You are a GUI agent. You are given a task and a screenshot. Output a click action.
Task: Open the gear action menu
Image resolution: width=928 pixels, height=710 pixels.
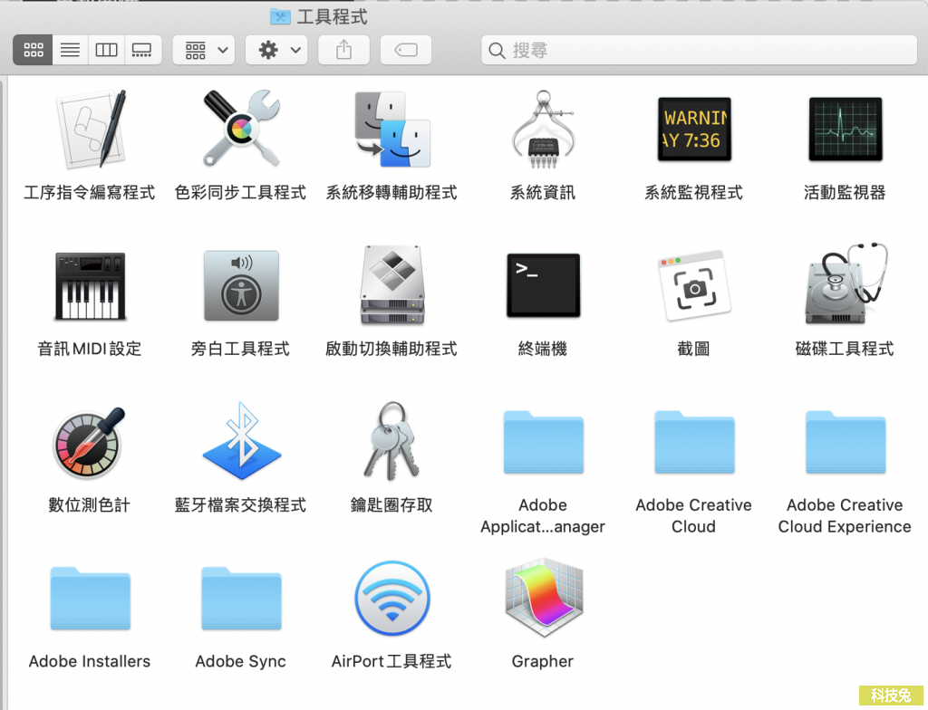point(275,50)
